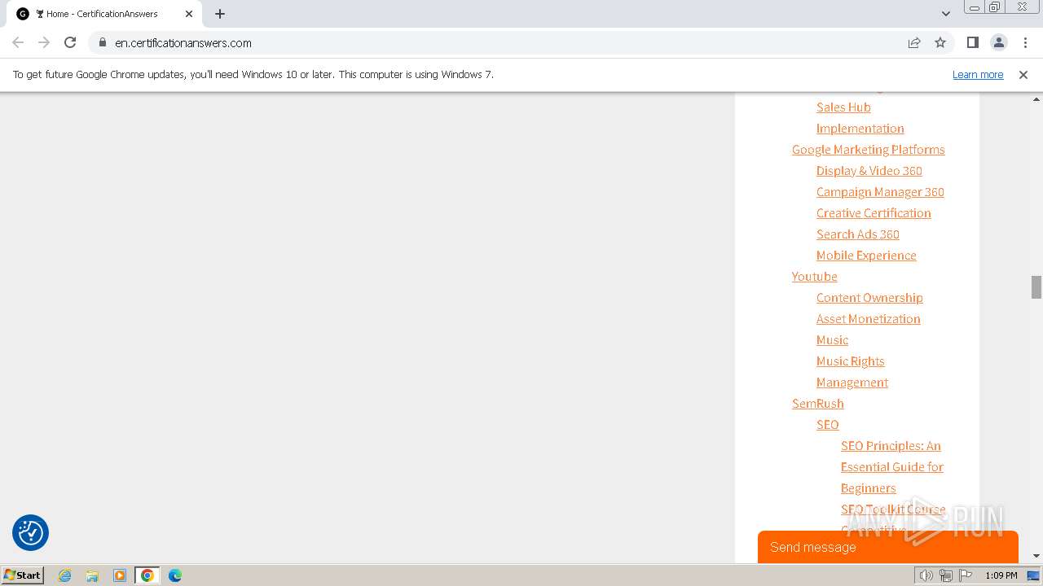Open the Sales Hub link
The width and height of the screenshot is (1043, 586).
click(843, 107)
